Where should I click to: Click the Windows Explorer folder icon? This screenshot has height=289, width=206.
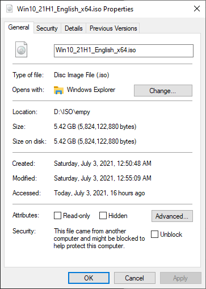tap(58, 90)
